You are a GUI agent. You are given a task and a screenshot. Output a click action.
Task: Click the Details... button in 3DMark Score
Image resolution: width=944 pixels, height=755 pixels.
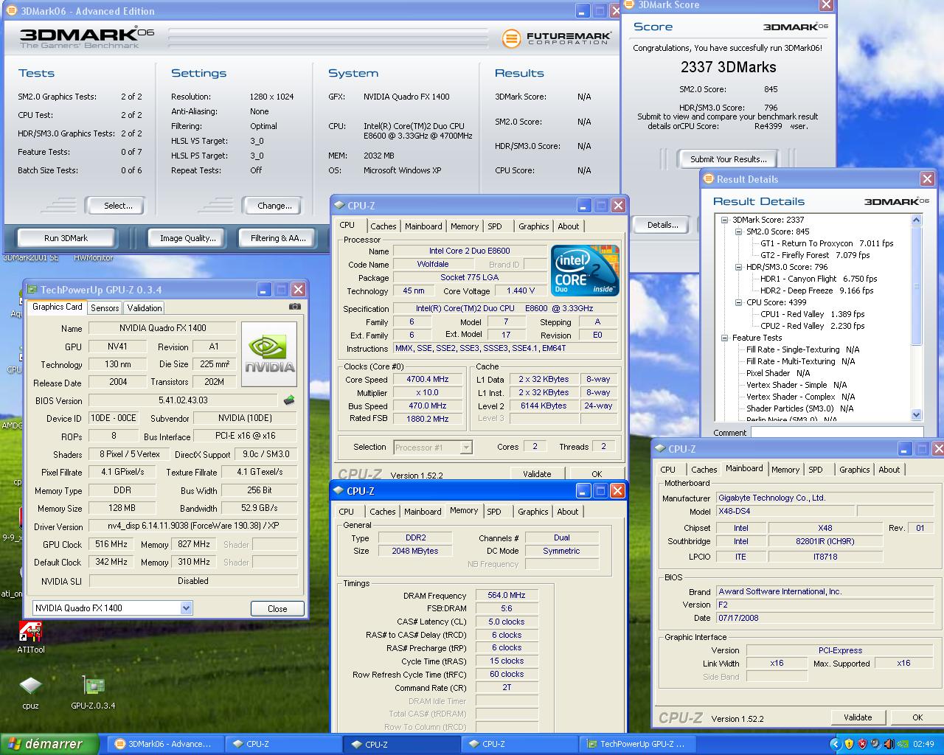662,225
